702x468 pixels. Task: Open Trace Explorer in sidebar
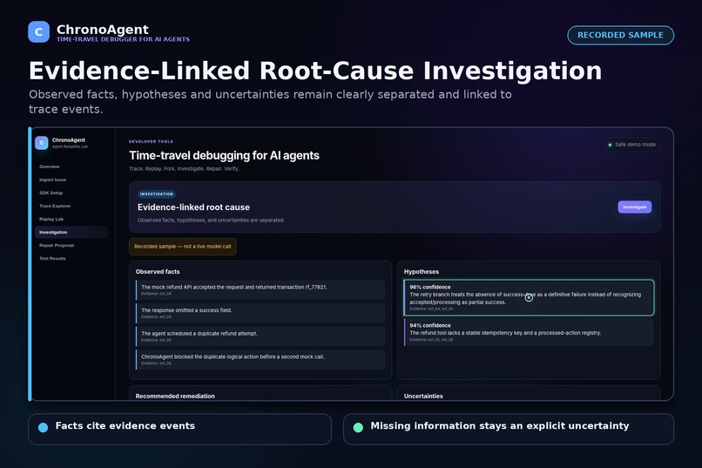coord(71,206)
